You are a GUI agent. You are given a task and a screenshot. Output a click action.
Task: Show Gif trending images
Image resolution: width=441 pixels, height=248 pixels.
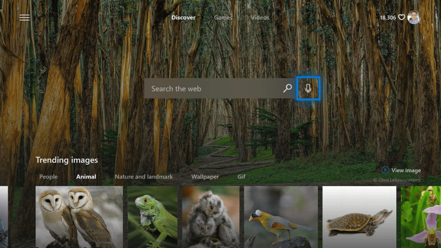(x=241, y=177)
